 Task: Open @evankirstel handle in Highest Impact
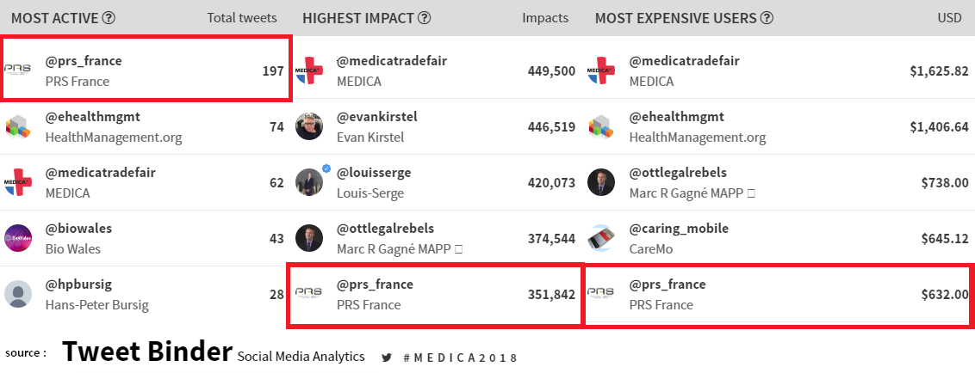tap(376, 117)
